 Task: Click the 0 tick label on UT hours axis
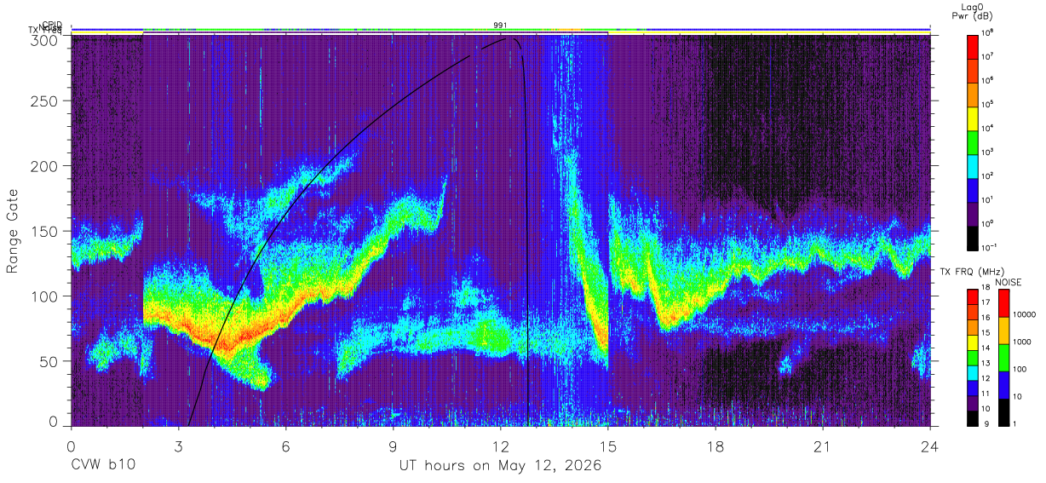coord(72,446)
